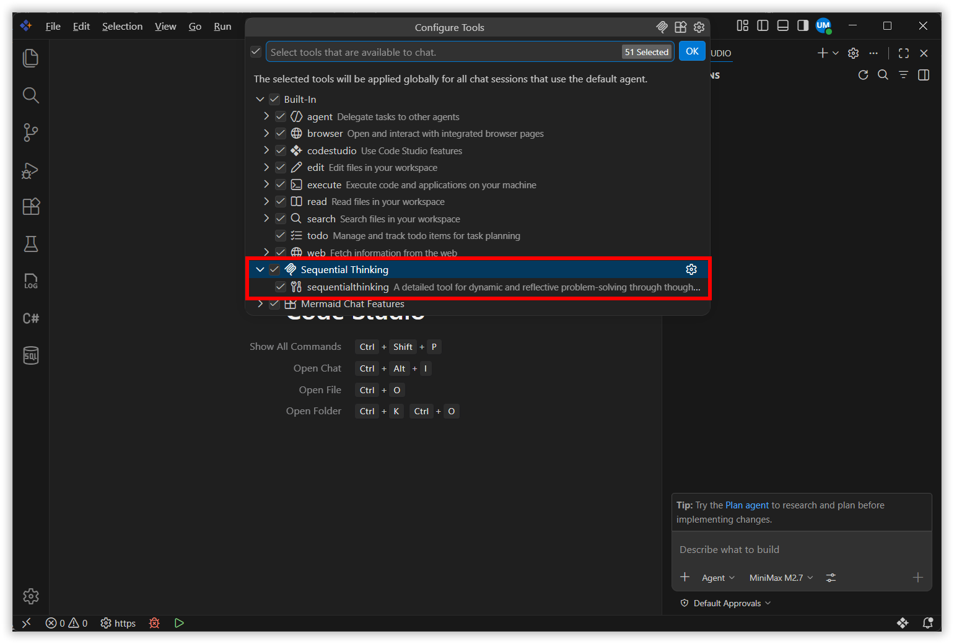Viewport: 954px width, 644px height.
Task: Open the notifications bell
Action: point(927,623)
